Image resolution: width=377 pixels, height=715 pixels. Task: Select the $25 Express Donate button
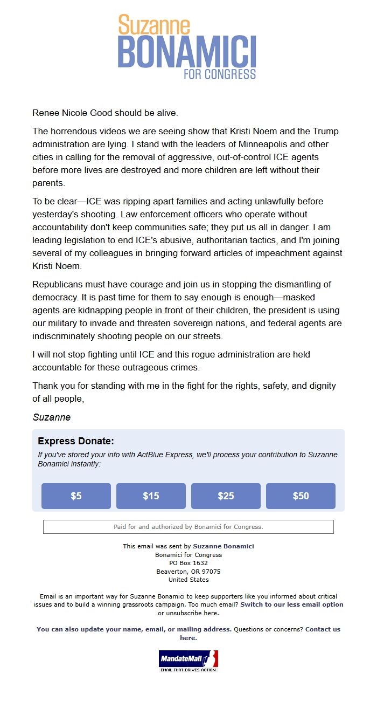226,496
